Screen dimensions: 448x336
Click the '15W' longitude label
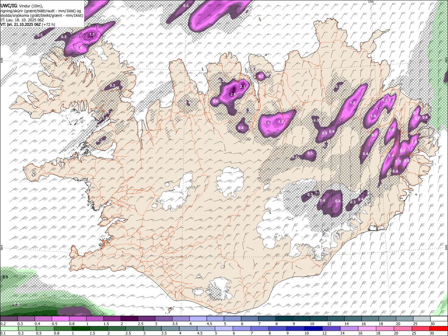click(x=371, y=2)
